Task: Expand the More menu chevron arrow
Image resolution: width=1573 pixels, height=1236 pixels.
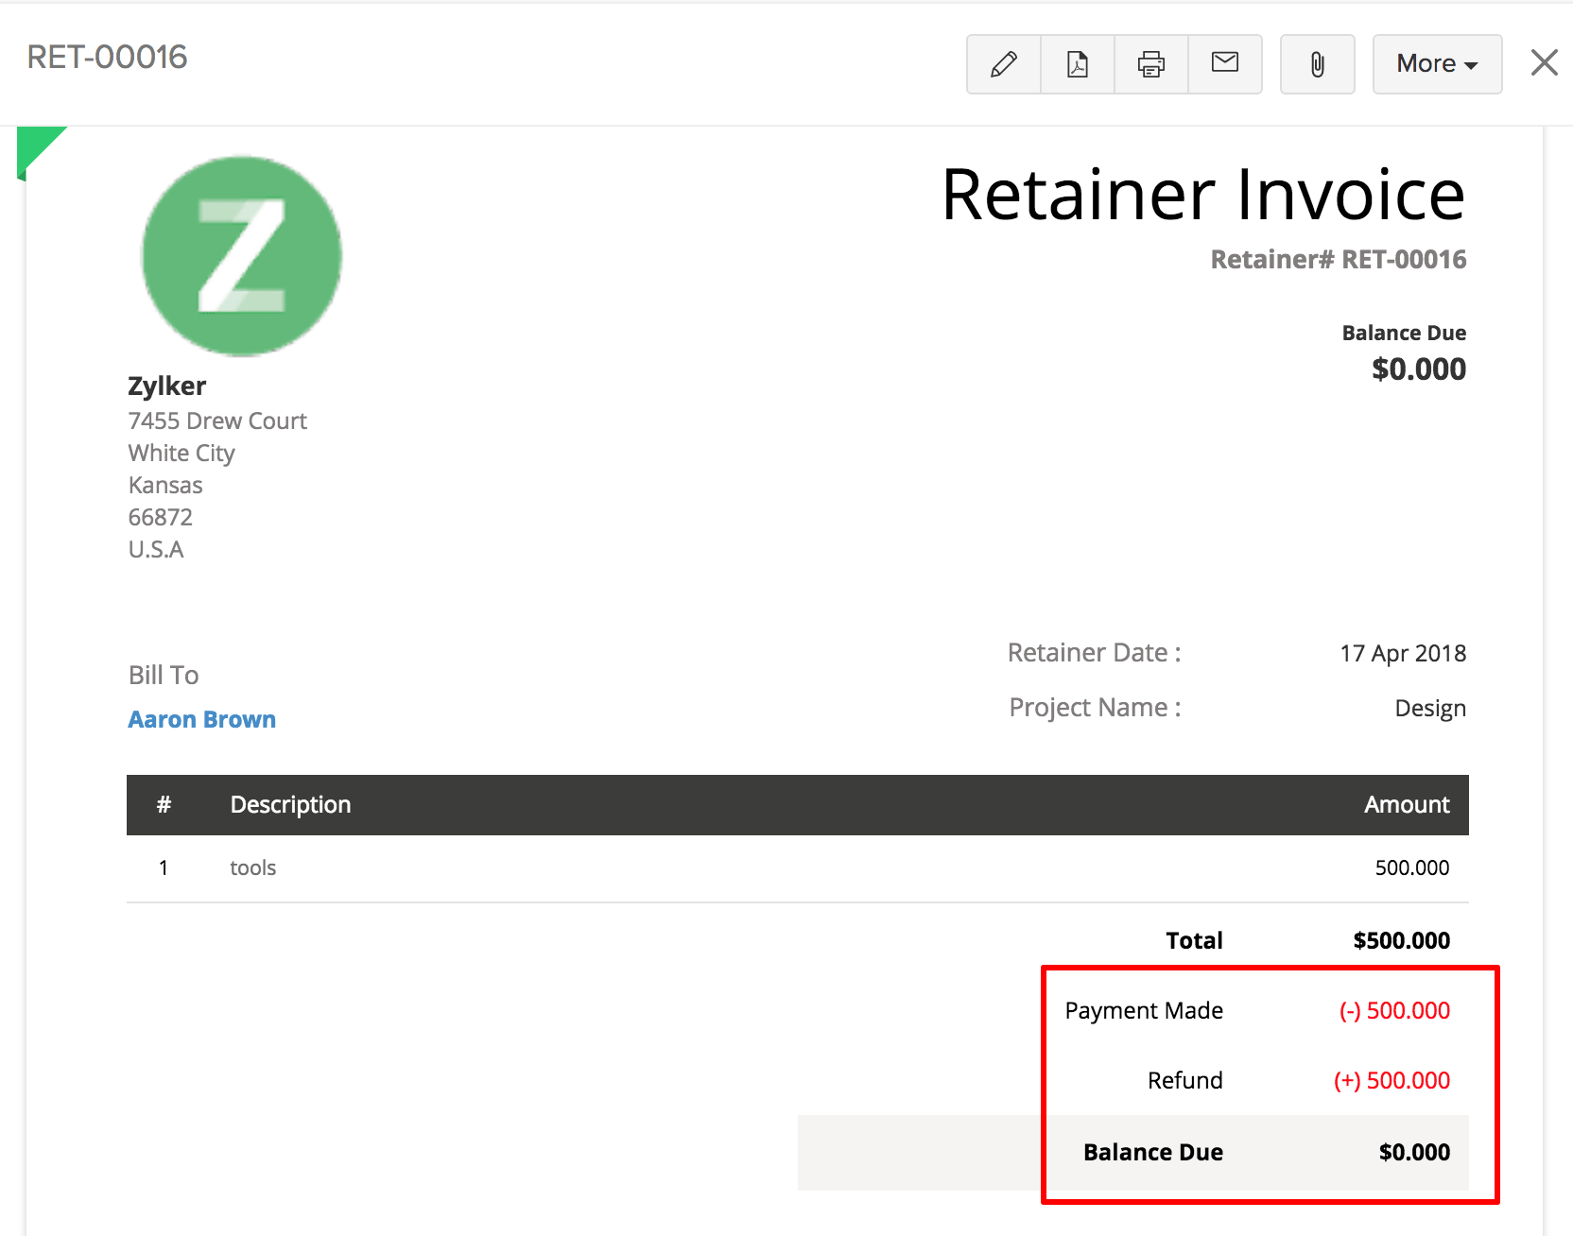Action: 1471,65
